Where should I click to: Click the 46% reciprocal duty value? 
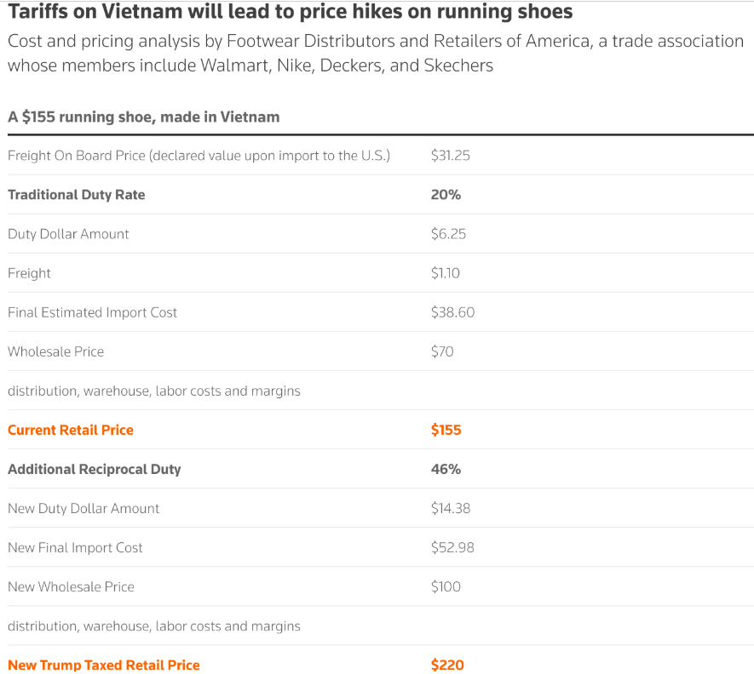(x=446, y=469)
